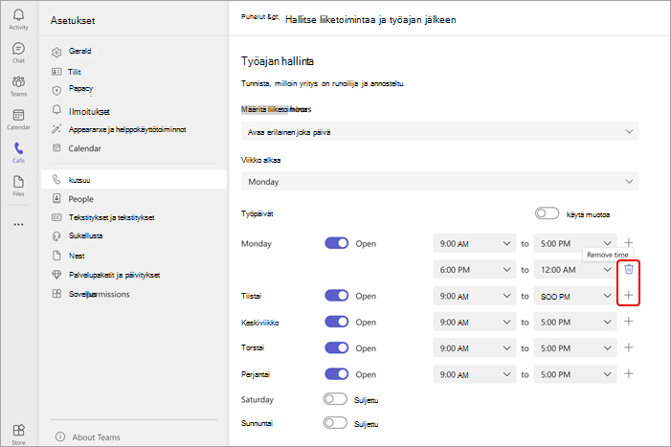This screenshot has width=671, height=447.
Task: Open Calls in the app rail
Action: point(18,153)
